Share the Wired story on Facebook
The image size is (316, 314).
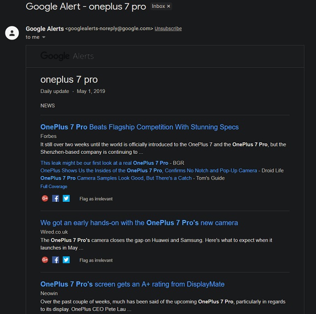(56, 260)
